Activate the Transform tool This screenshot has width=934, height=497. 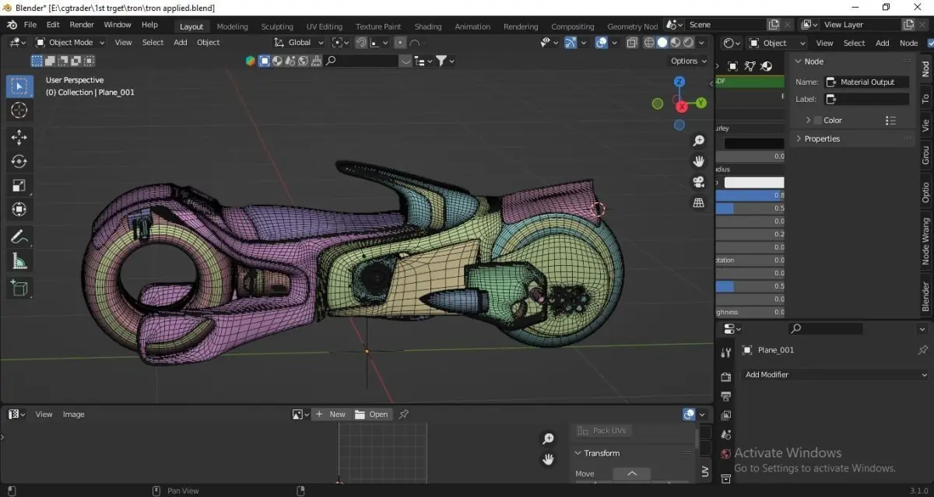tap(19, 209)
